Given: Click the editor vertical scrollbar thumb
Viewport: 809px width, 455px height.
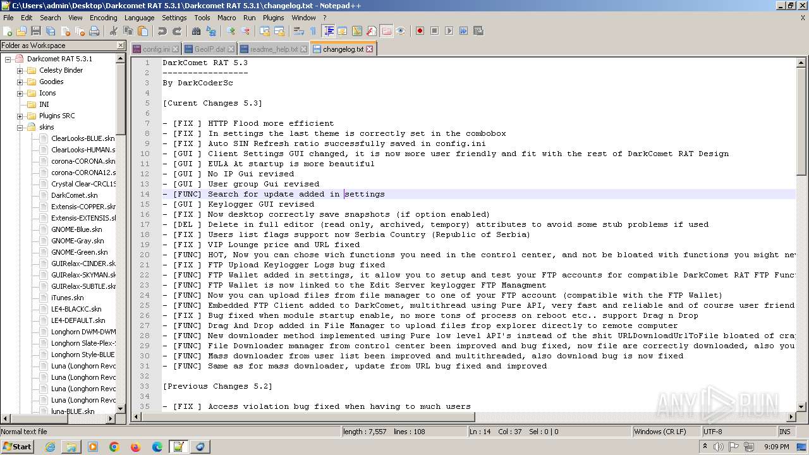Looking at the screenshot, I should tap(801, 122).
